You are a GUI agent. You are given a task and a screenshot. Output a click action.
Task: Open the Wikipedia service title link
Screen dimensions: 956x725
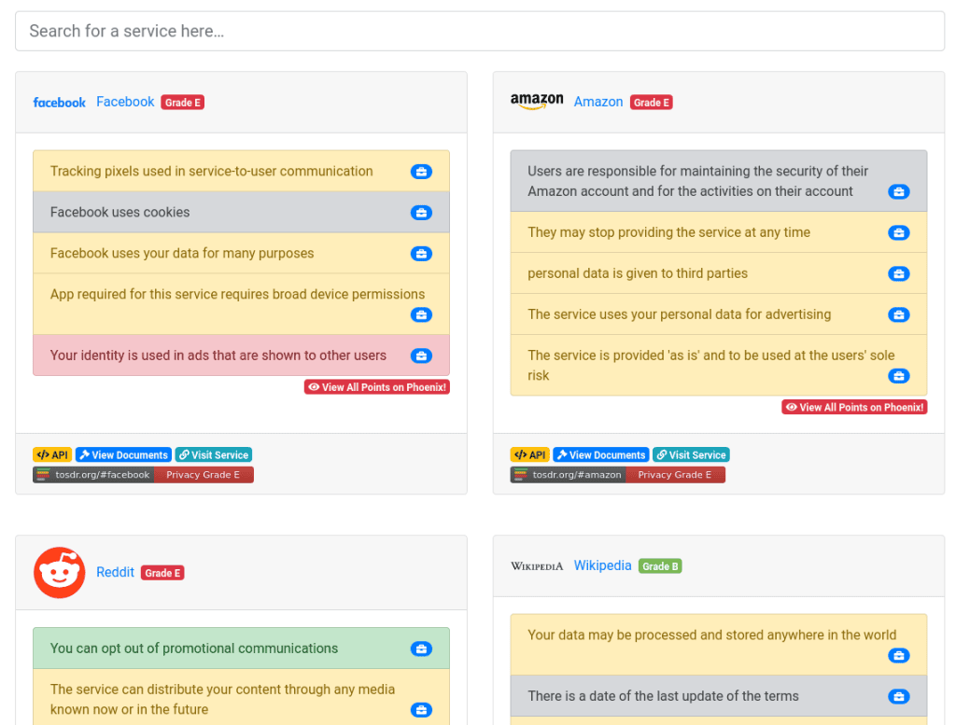(x=602, y=565)
